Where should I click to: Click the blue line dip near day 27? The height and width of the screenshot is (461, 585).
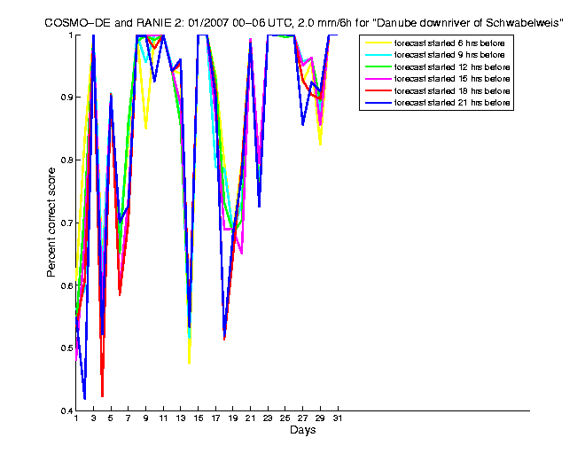302,125
